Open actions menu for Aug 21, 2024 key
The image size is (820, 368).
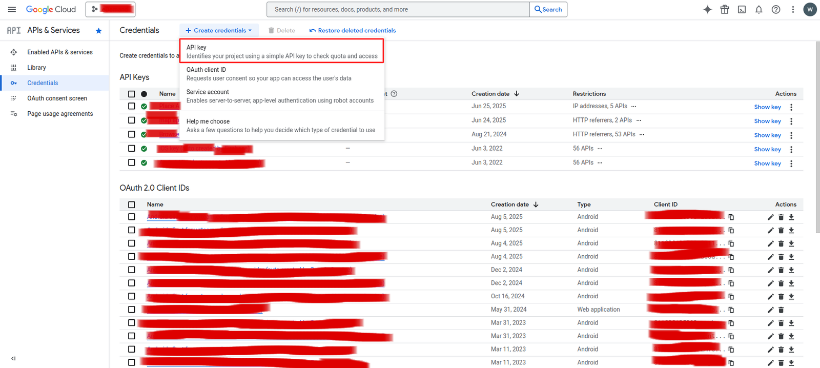[791, 135]
